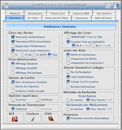Click the Préférences Générales header banner
Screen dimensions: 122x130
pyautogui.click(x=61, y=27)
